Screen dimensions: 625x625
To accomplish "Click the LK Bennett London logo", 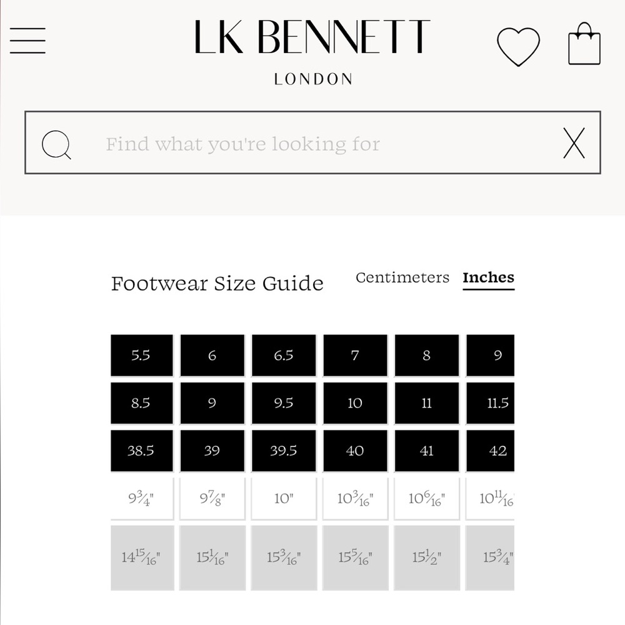I will coord(312,52).
